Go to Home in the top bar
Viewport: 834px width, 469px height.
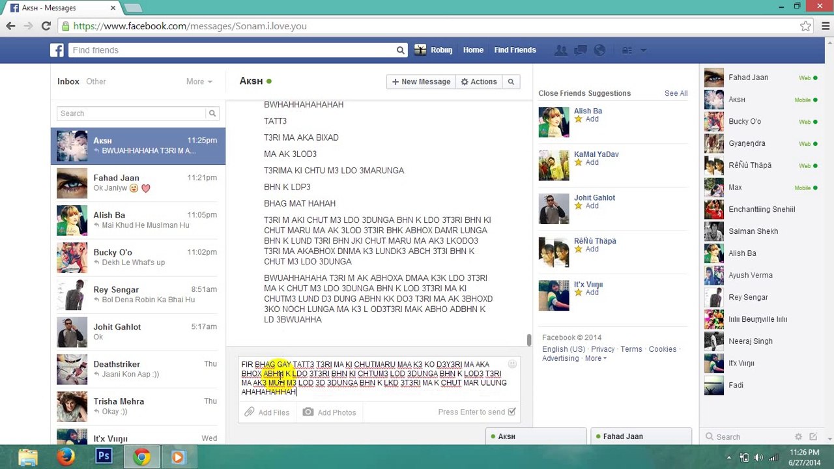(x=473, y=50)
